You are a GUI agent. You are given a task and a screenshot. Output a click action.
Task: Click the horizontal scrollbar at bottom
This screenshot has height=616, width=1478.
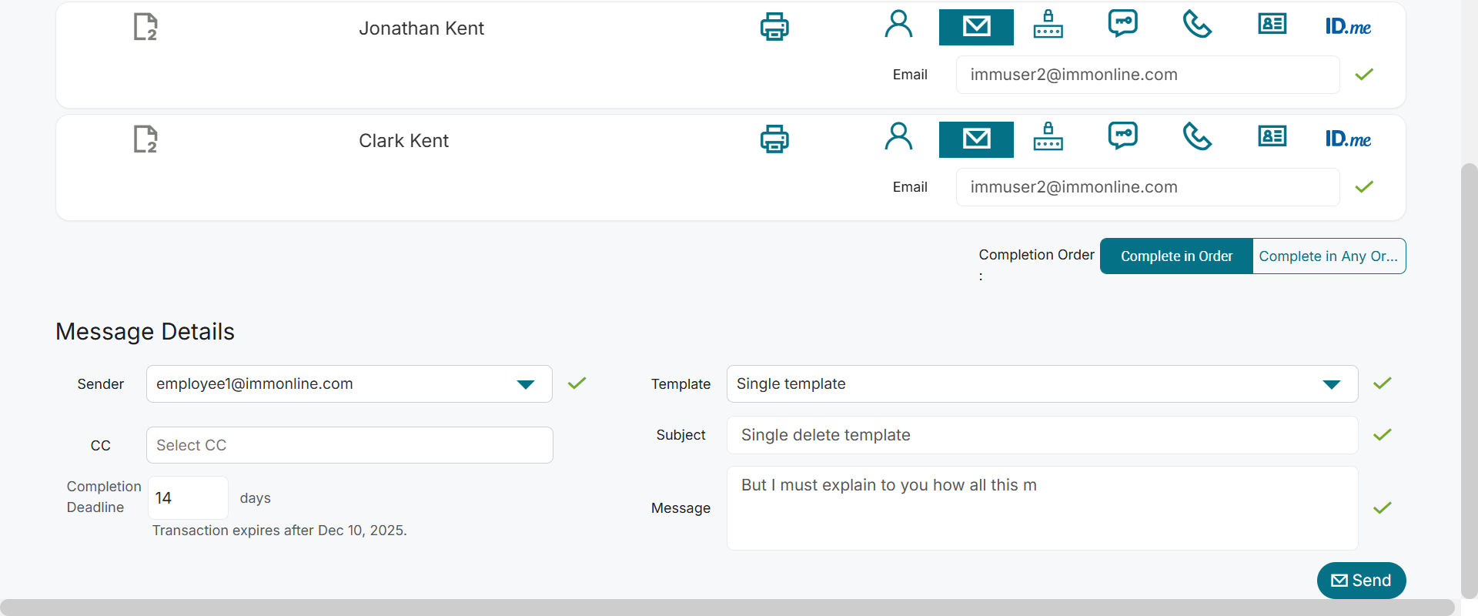[727, 607]
